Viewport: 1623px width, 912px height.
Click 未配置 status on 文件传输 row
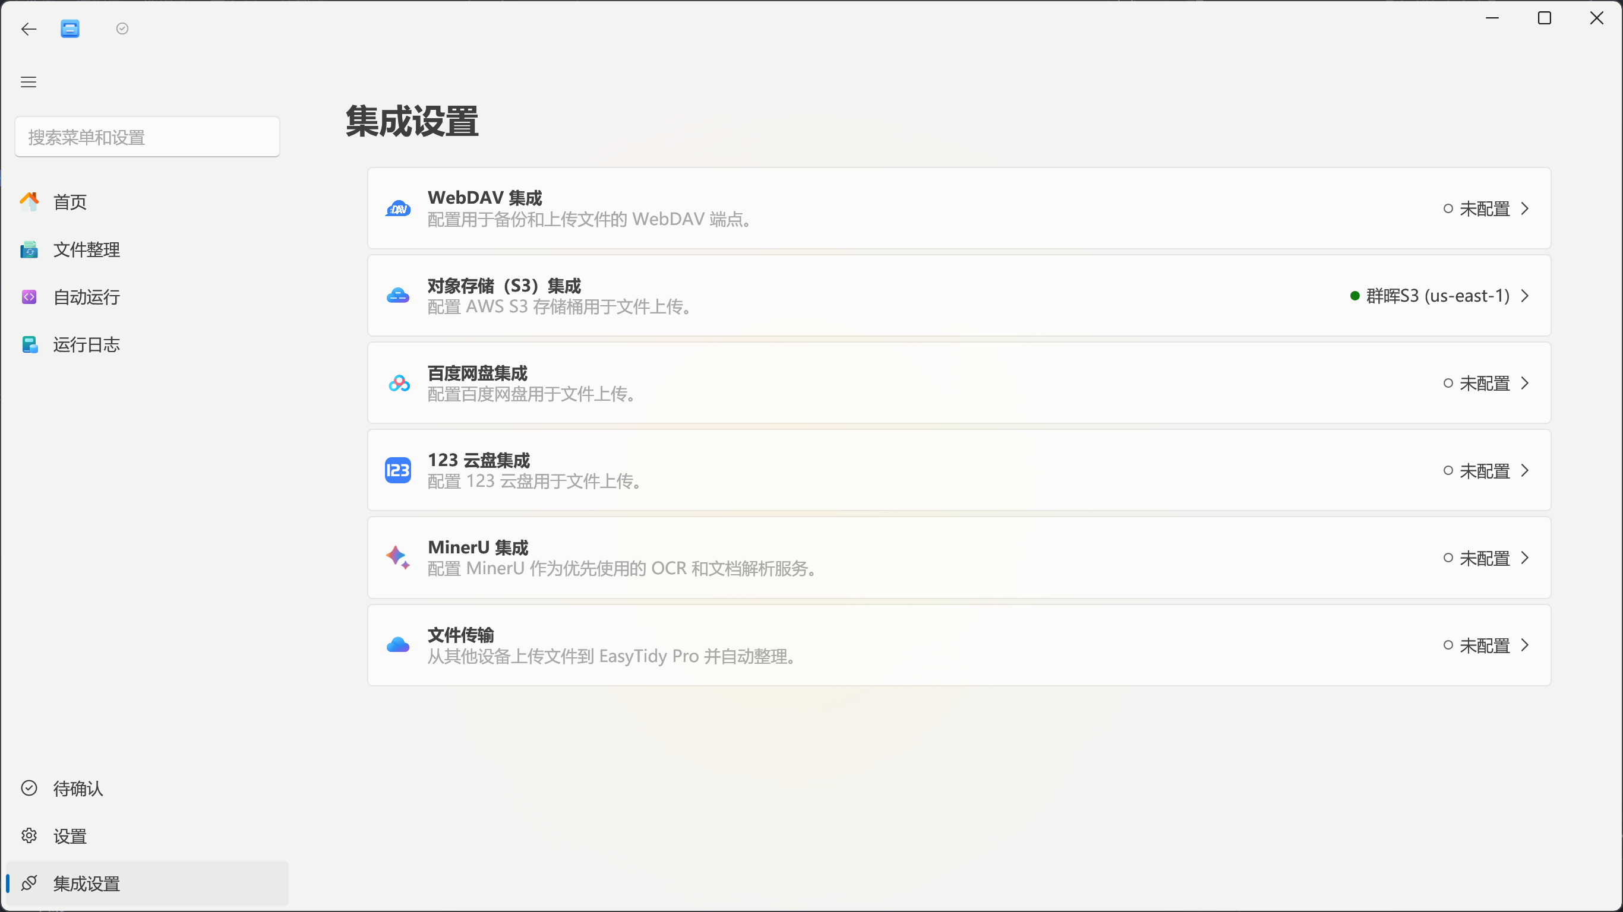point(1485,645)
